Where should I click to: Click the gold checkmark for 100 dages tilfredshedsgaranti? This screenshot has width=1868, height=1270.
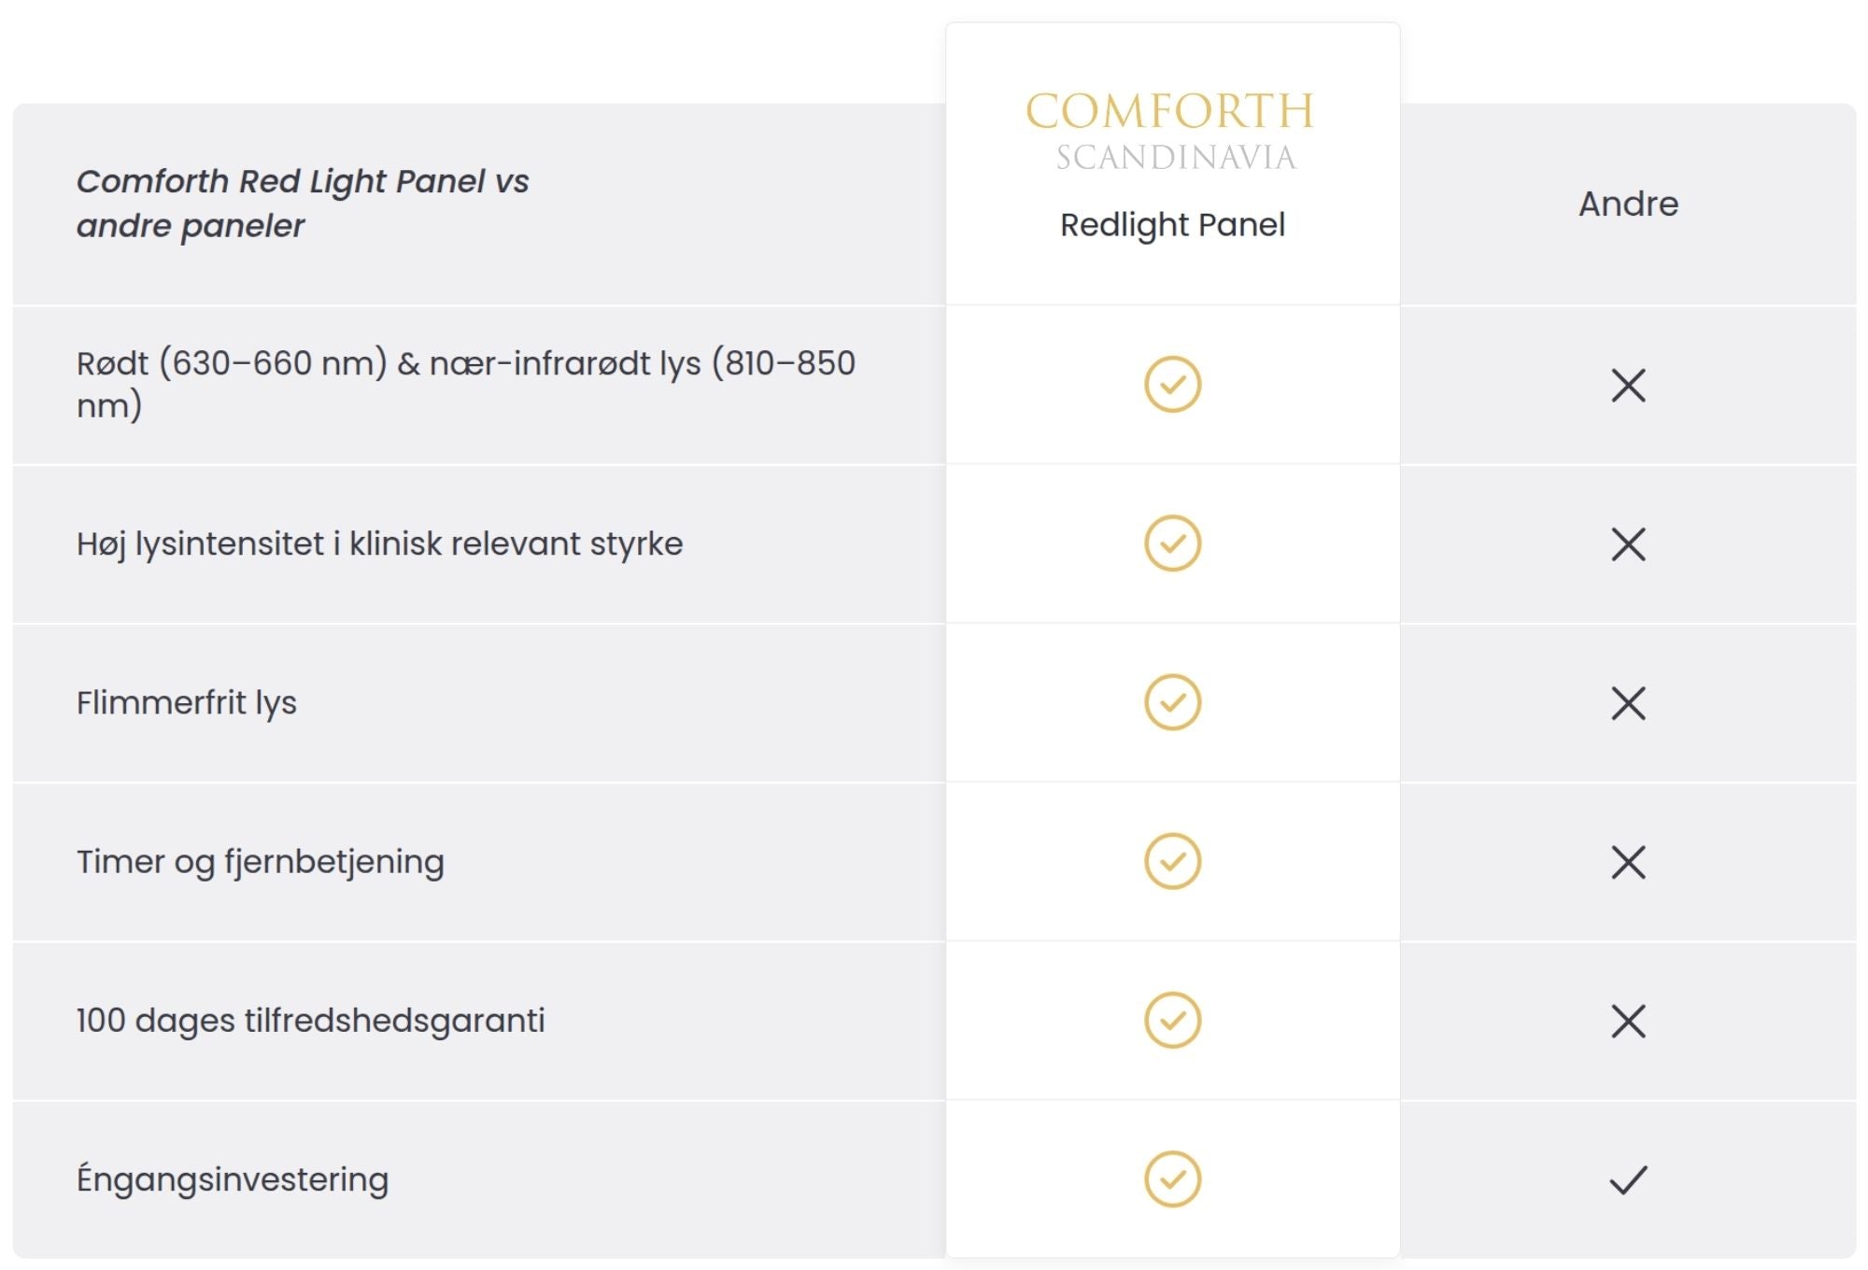pyautogui.click(x=1172, y=1019)
